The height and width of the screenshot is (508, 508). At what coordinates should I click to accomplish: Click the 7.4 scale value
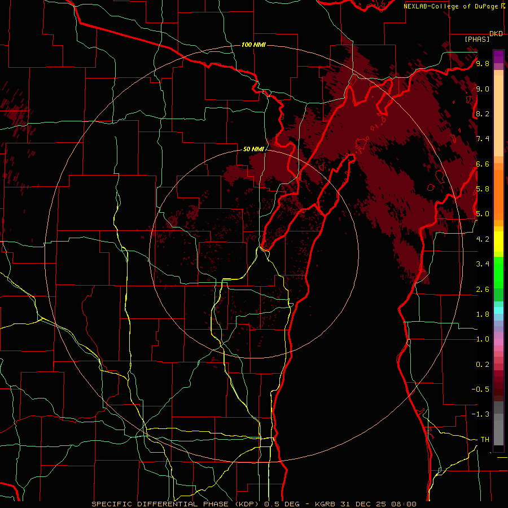click(x=483, y=139)
